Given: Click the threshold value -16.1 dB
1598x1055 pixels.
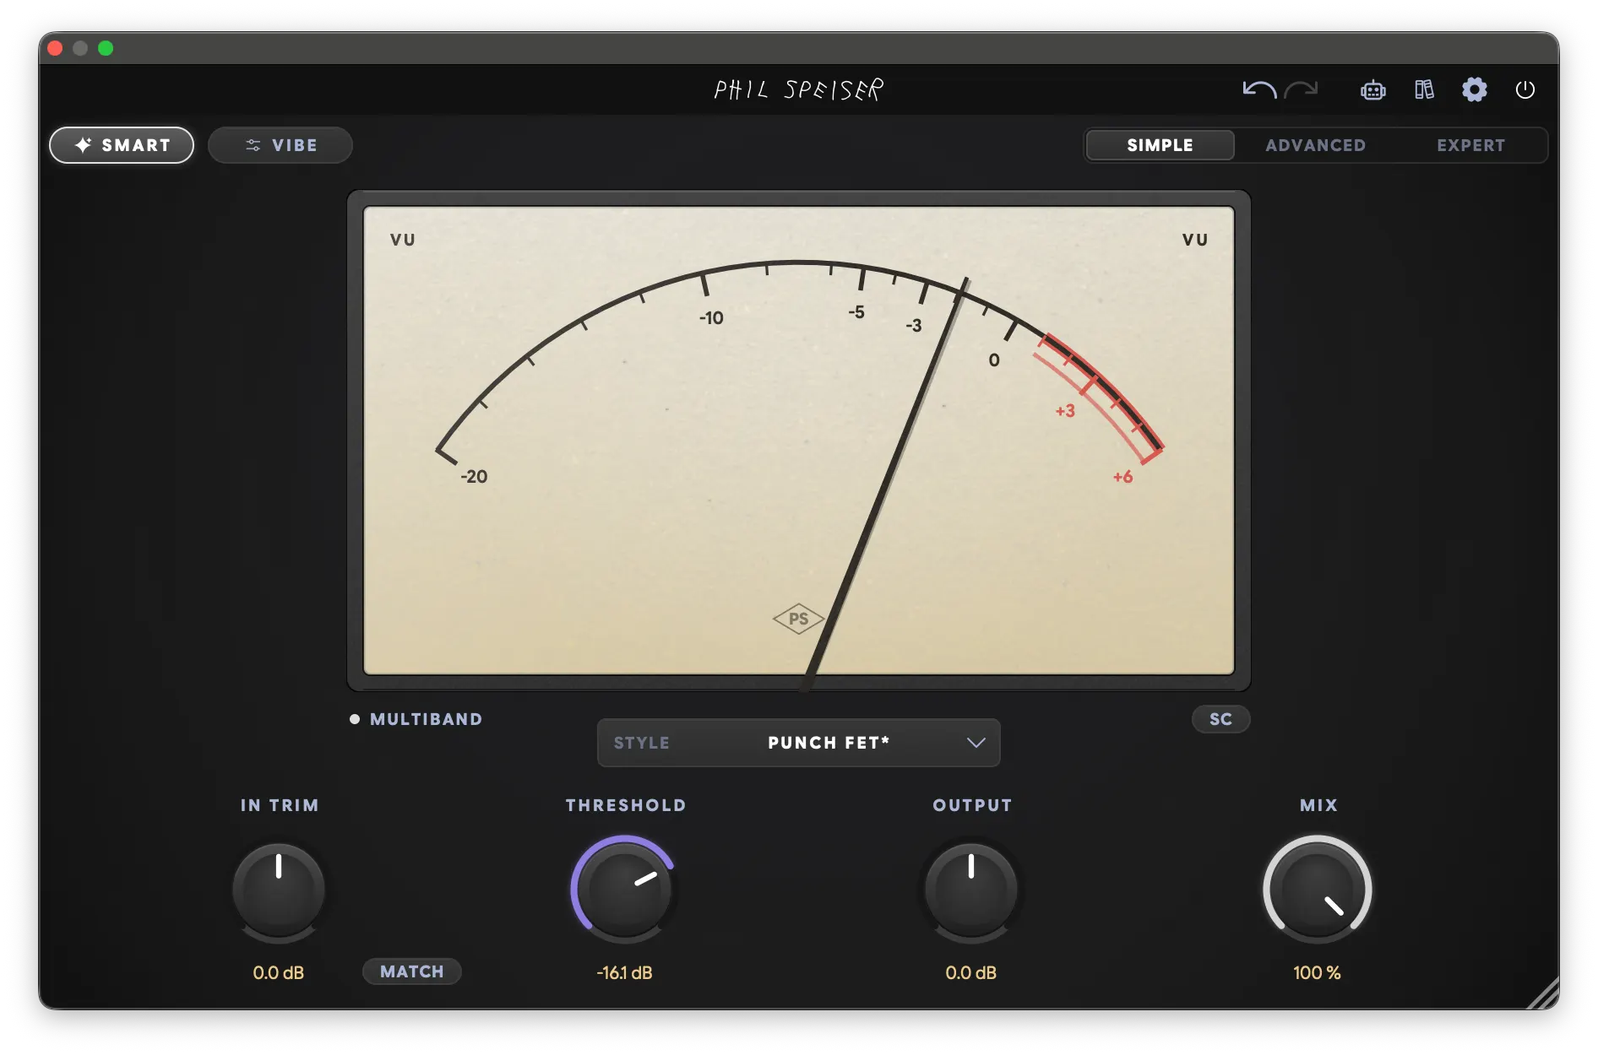Looking at the screenshot, I should 625,973.
